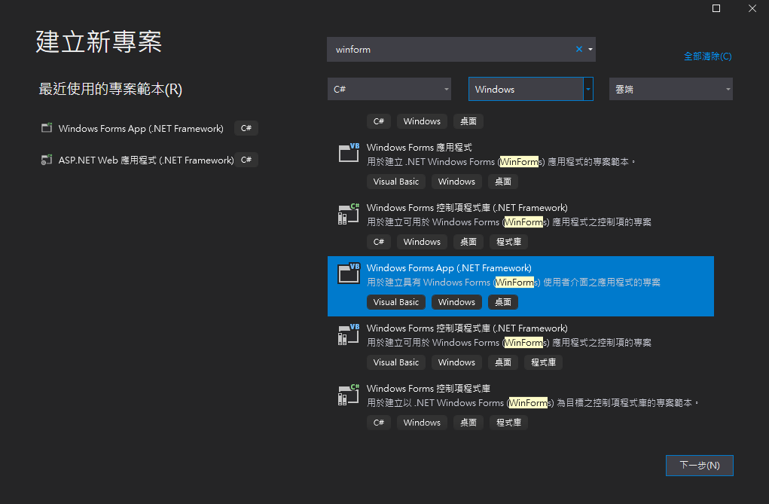Image resolution: width=769 pixels, height=504 pixels.
Task: Click 程式庫 tag of VB 控制項程式庫 template
Action: pyautogui.click(x=543, y=362)
